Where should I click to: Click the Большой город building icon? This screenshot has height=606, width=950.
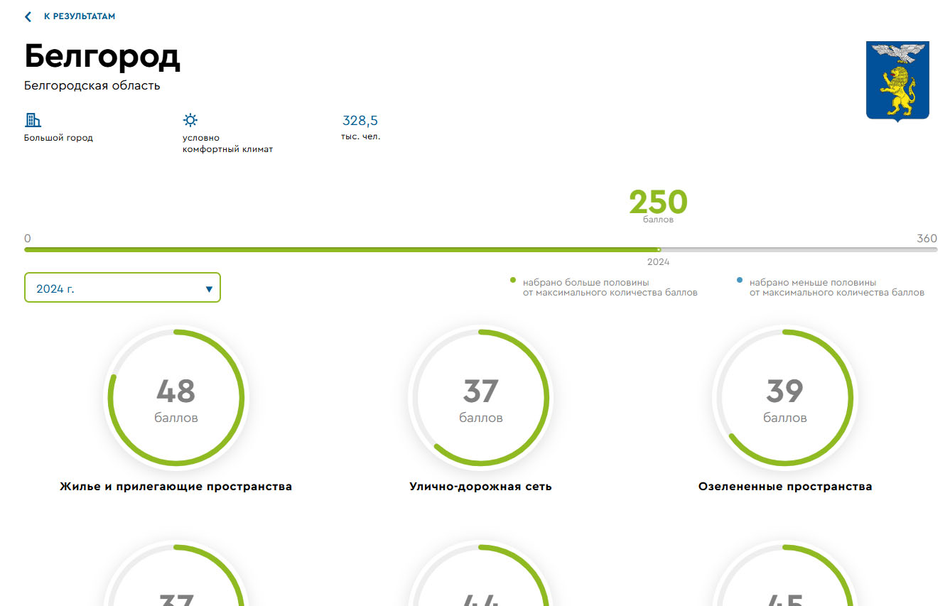33,120
